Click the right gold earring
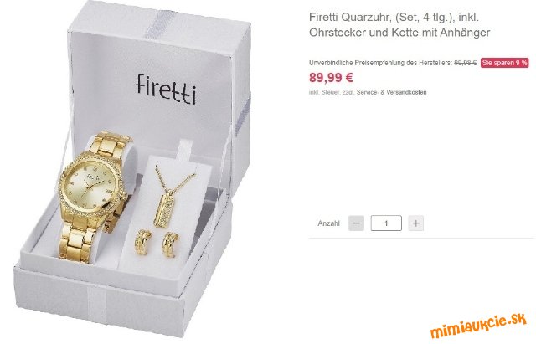536x344 pixels. tap(169, 244)
